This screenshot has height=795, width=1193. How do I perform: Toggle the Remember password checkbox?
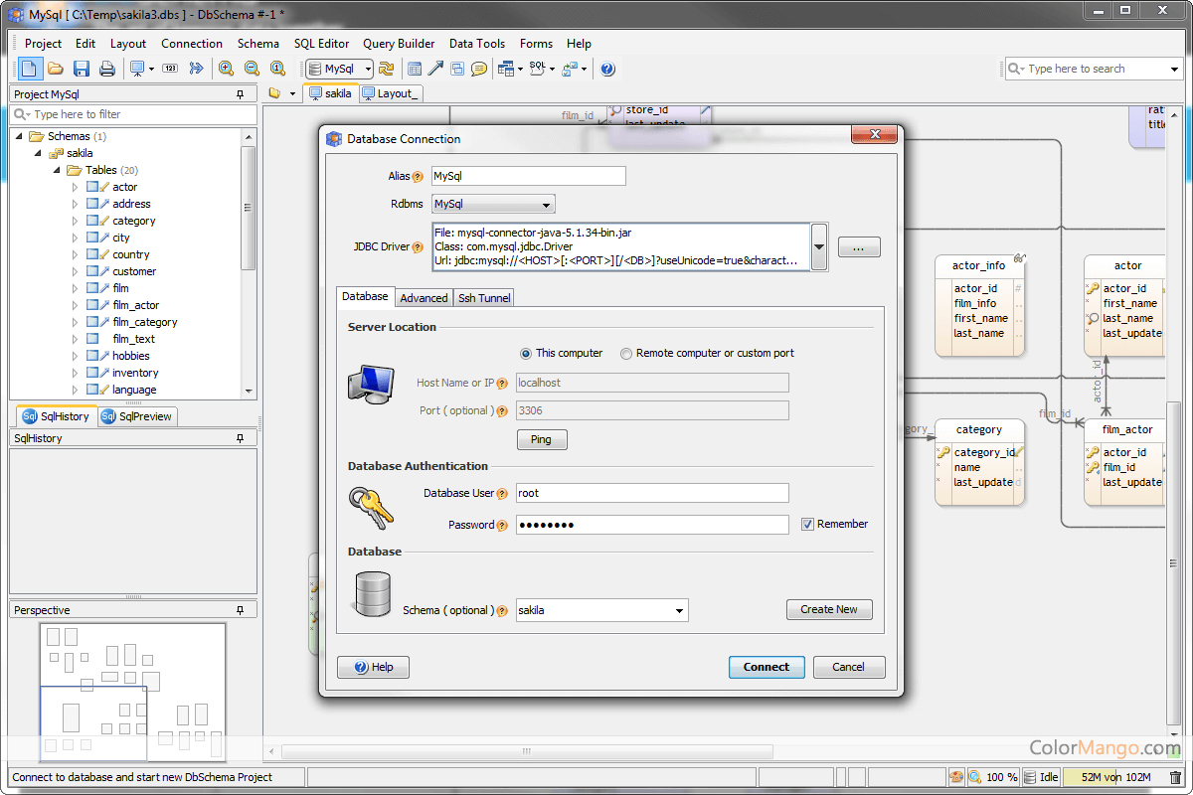point(808,525)
